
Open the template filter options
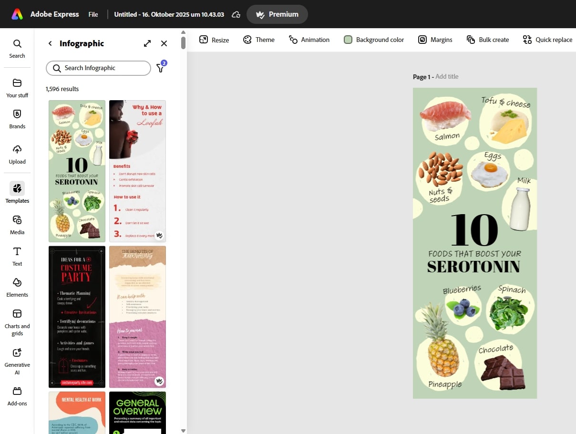click(160, 68)
